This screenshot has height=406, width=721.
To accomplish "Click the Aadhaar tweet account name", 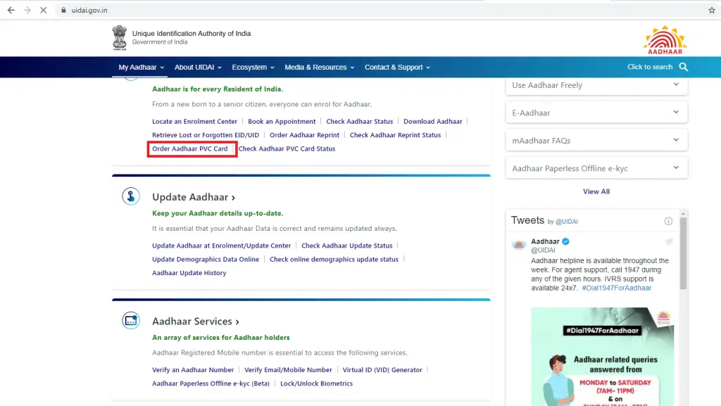I will [546, 241].
